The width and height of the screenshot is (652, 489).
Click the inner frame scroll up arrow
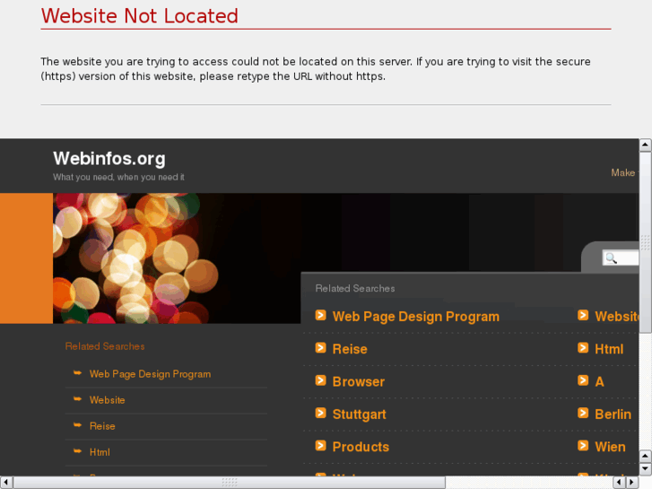pos(645,144)
